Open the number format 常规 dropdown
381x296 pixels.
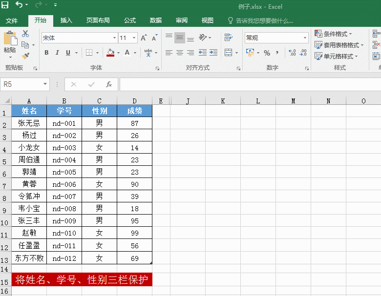pos(305,38)
